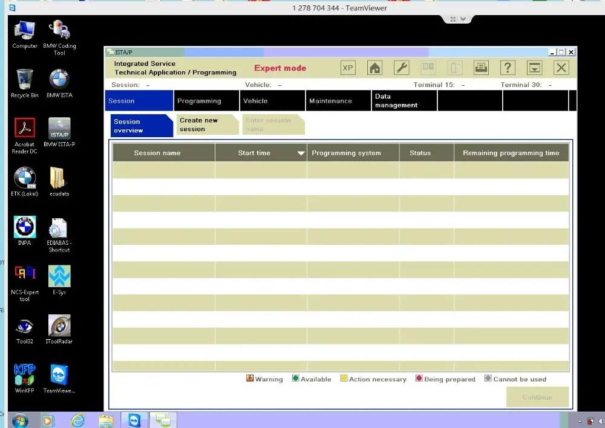Click the greyed dual-screen toolbar icon

[428, 68]
